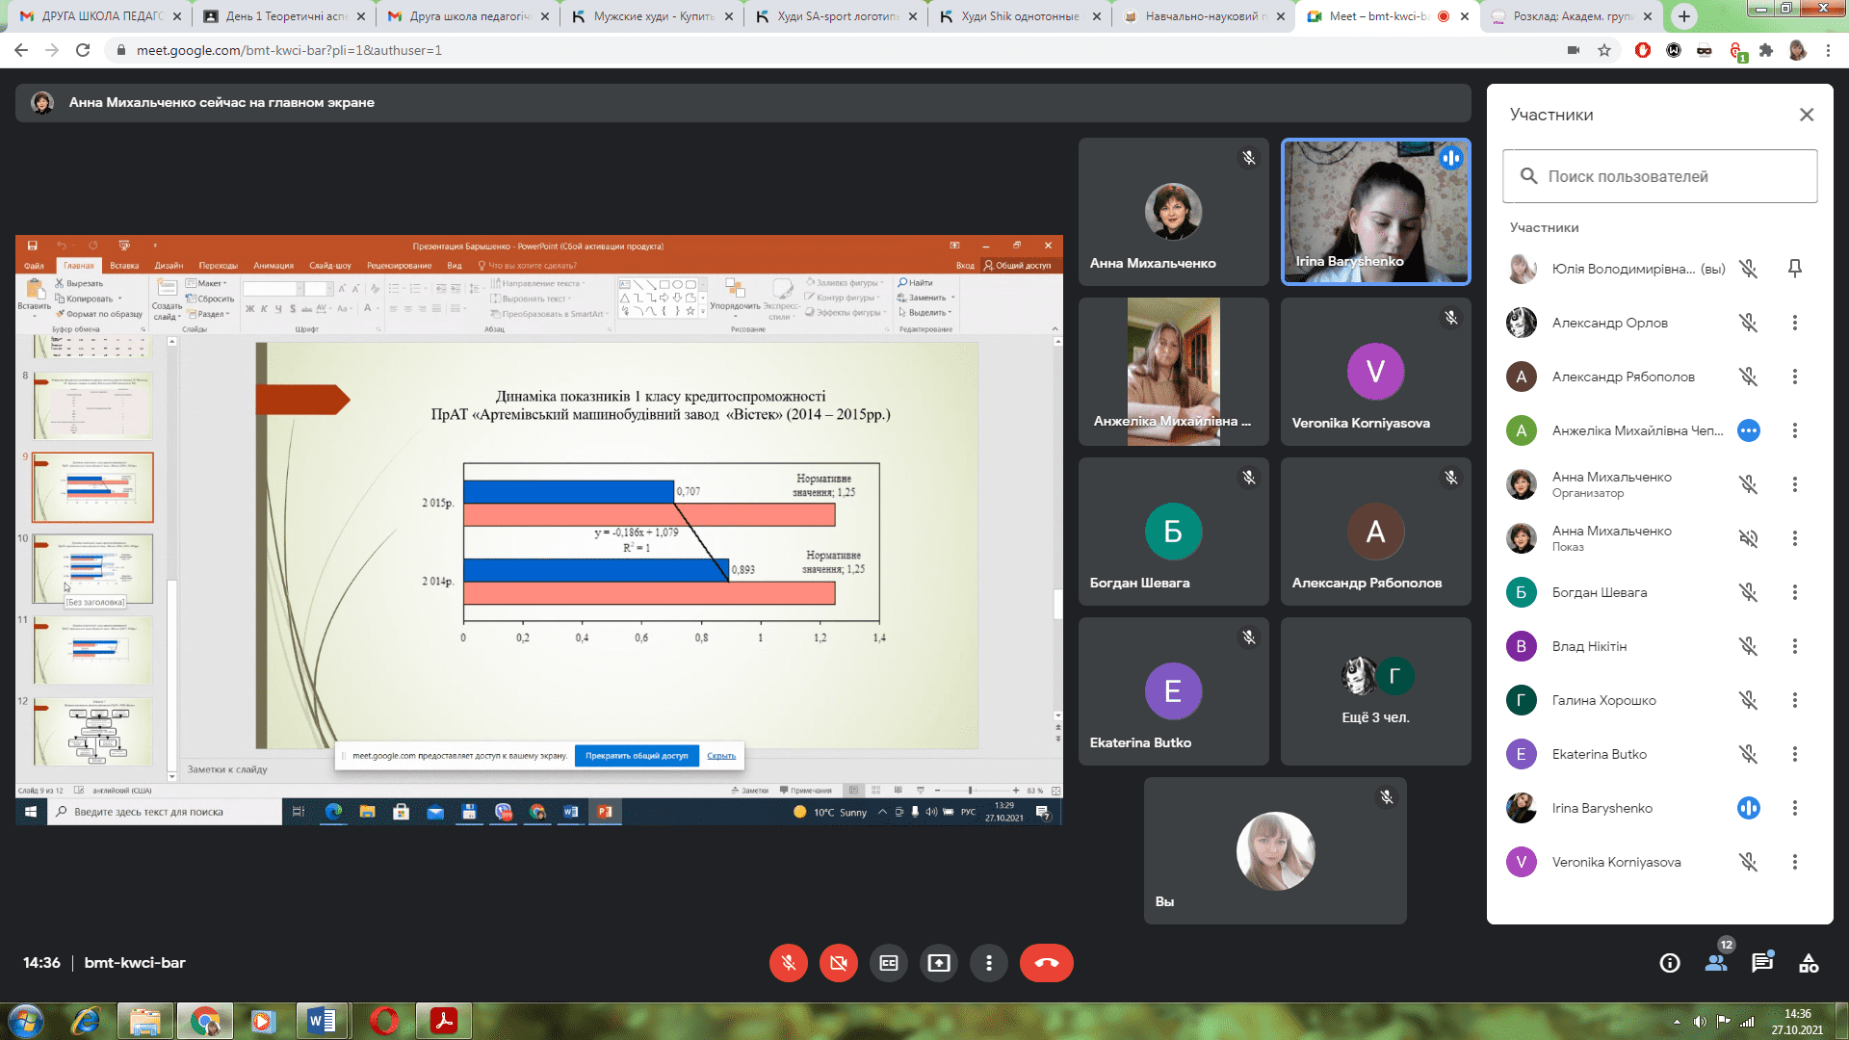Open Chrome three-dot menu
The image size is (1849, 1040).
coord(1828,50)
